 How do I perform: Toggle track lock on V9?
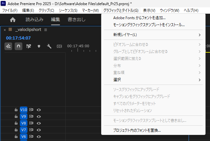click(x=16, y=116)
